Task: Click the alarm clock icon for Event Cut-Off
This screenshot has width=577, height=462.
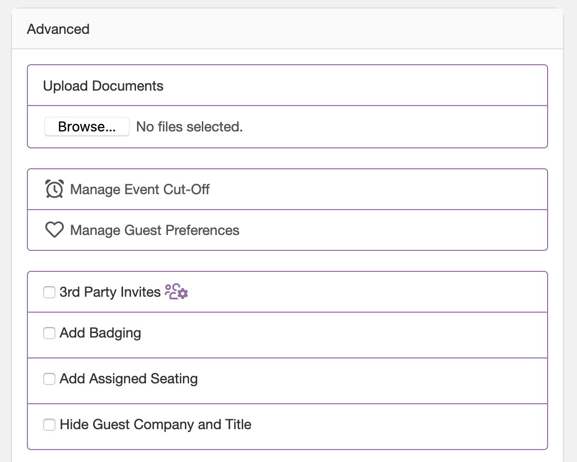Action: (54, 189)
